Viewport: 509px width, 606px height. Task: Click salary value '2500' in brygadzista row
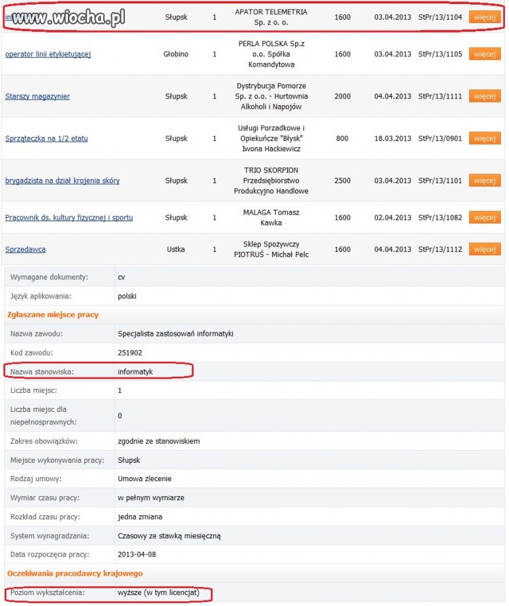pos(343,181)
